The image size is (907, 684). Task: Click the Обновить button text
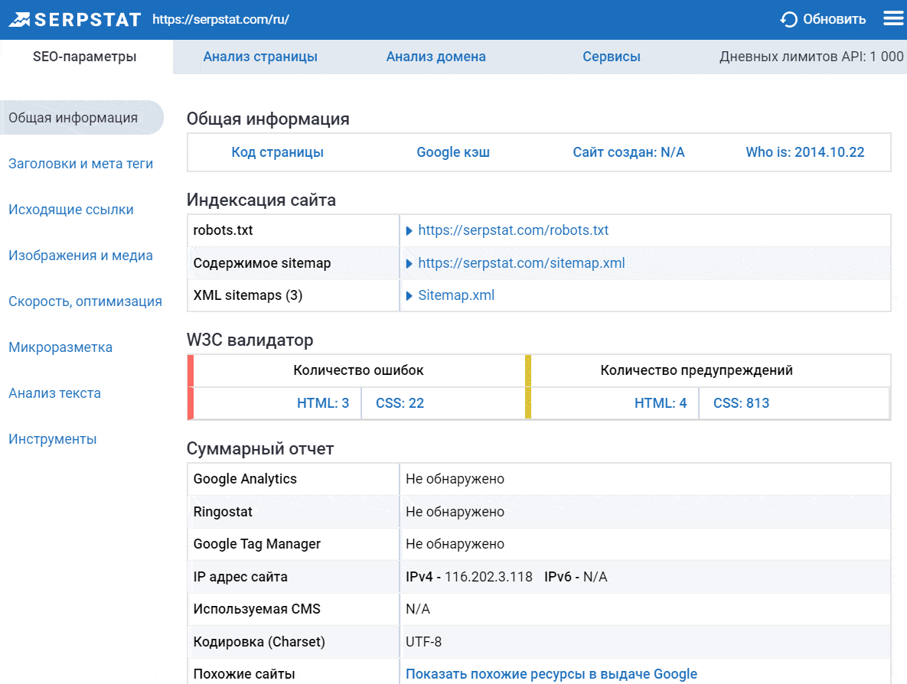point(834,20)
